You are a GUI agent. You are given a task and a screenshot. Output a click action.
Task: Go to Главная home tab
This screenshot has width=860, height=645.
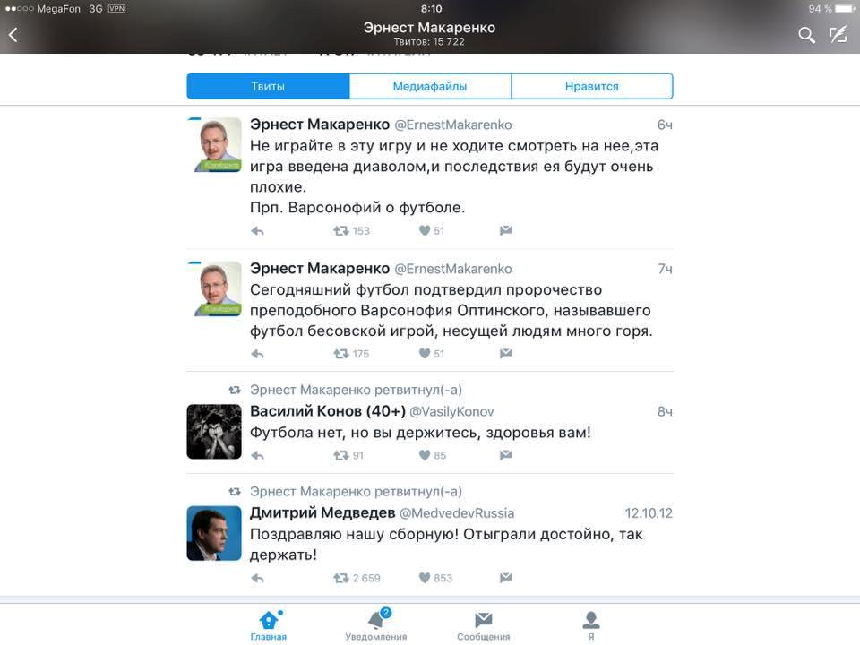[x=269, y=625]
